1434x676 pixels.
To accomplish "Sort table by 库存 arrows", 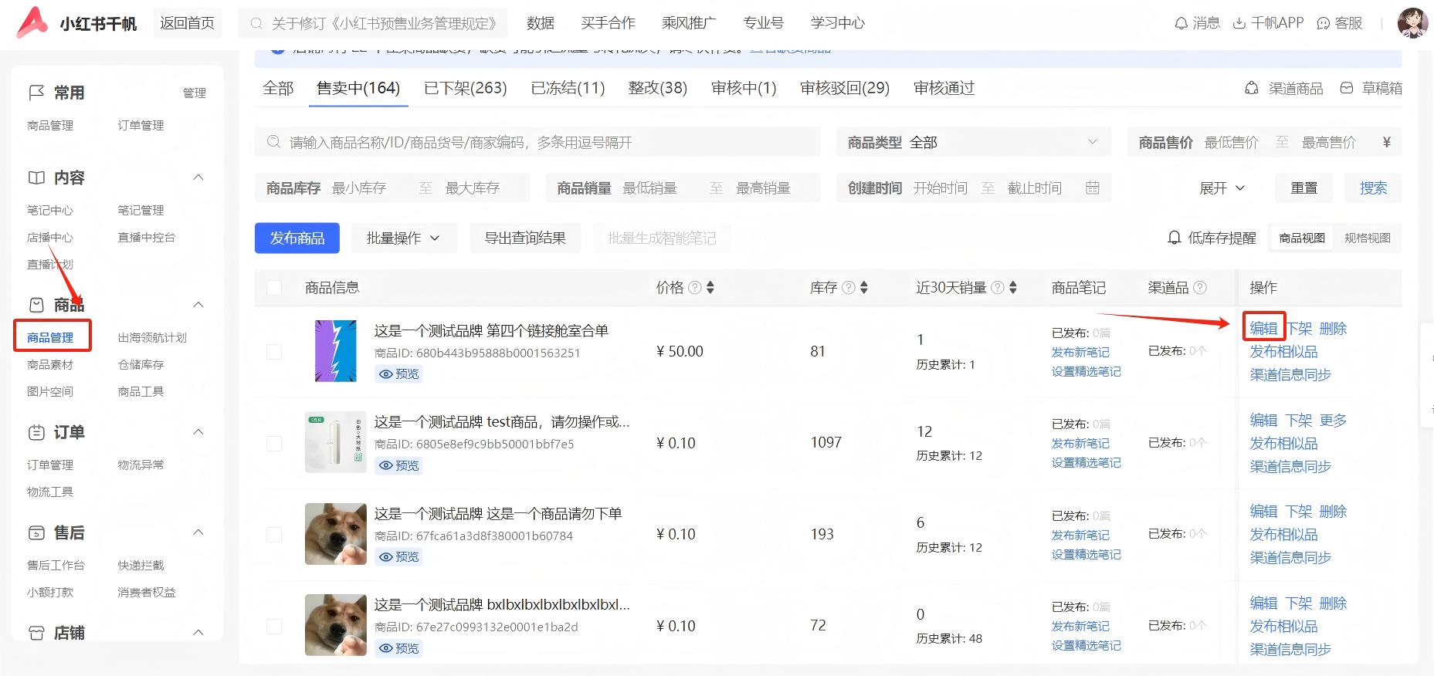I will pyautogui.click(x=864, y=288).
